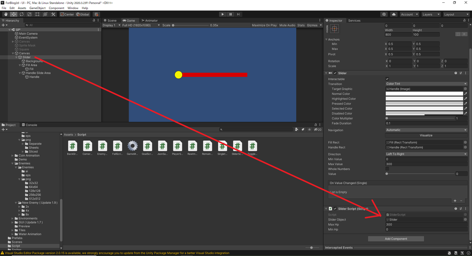Select the Rect transform tool

click(x=37, y=14)
